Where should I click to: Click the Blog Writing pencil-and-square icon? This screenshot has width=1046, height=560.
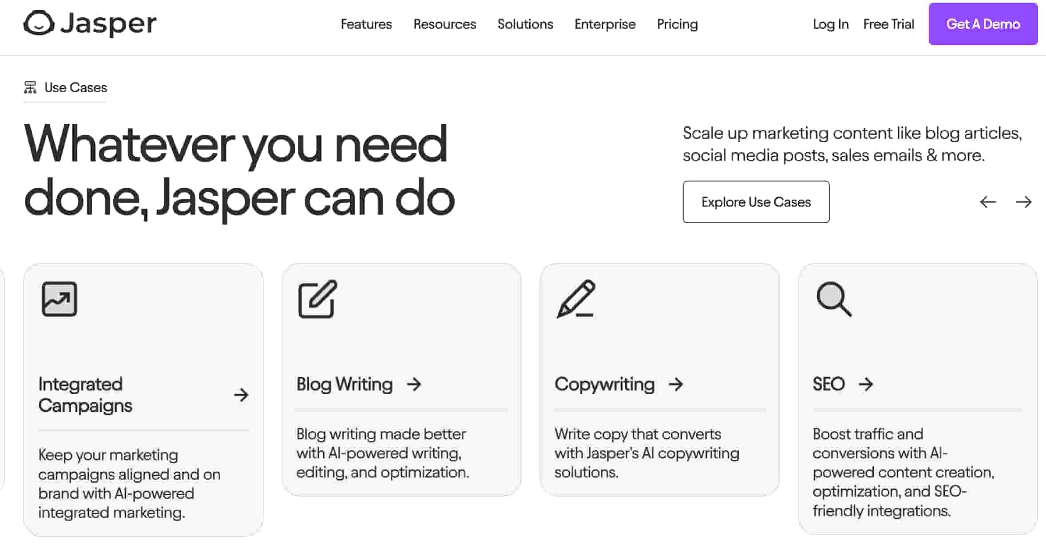[x=317, y=300]
